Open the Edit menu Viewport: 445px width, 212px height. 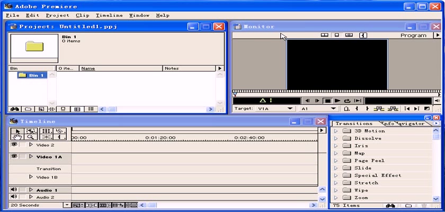point(32,15)
